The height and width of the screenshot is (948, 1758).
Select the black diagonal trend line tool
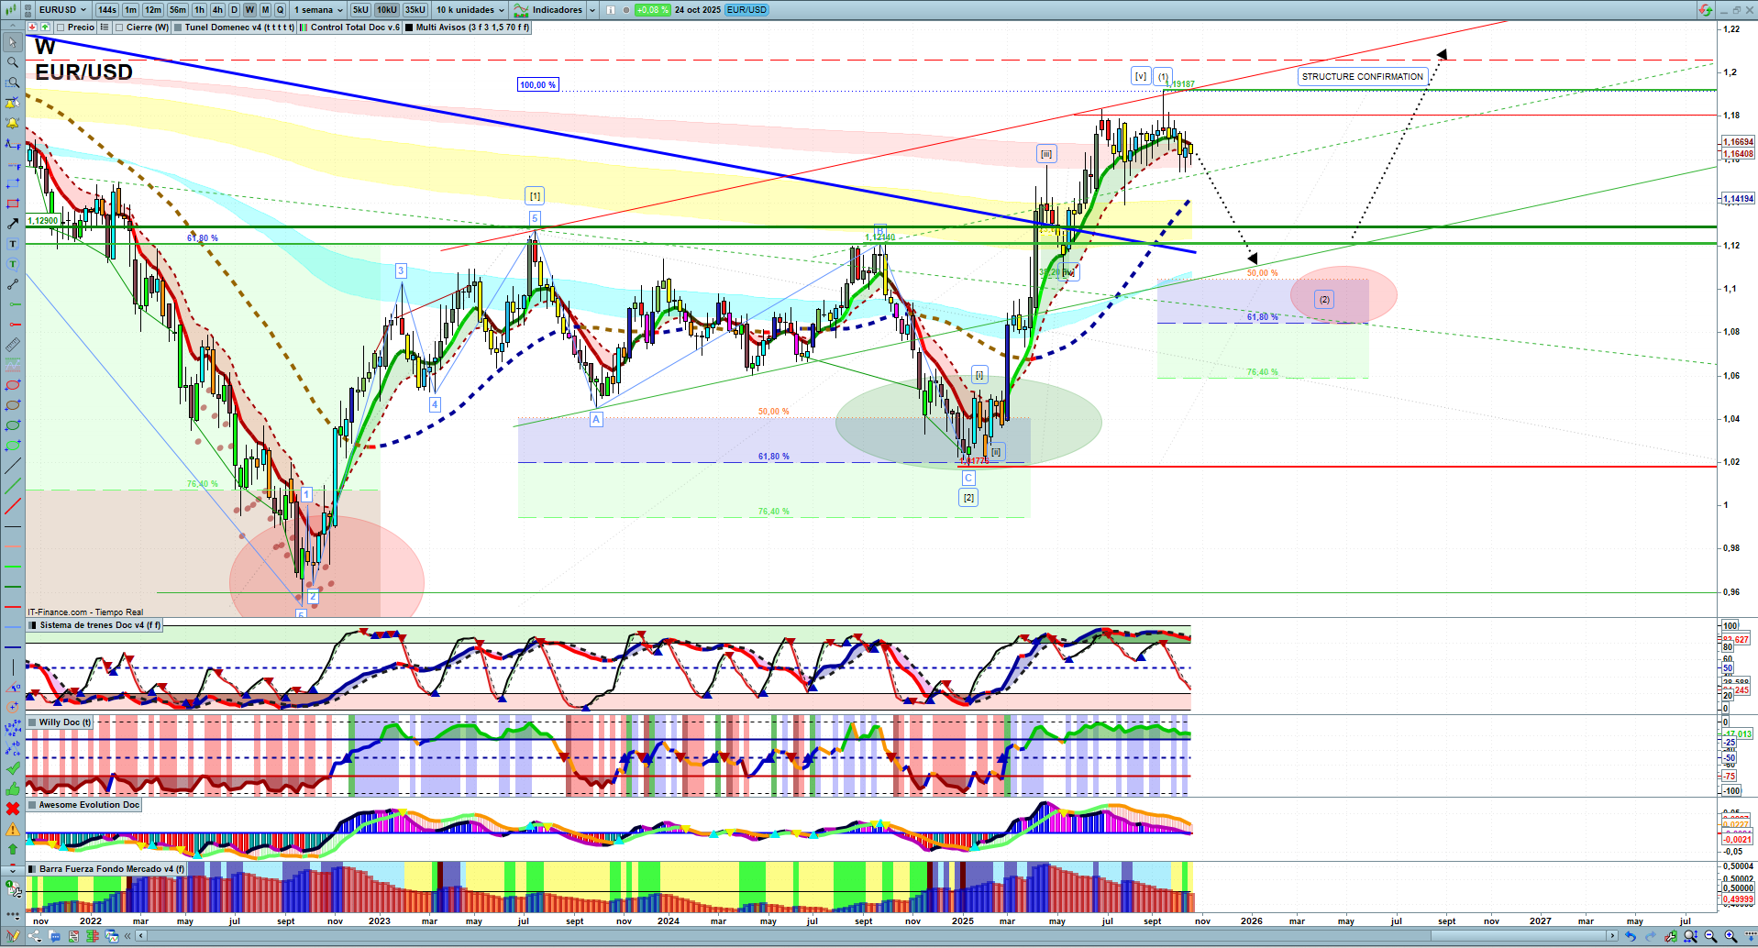coord(13,466)
